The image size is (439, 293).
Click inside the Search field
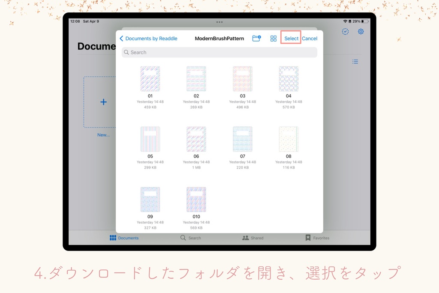coord(219,52)
